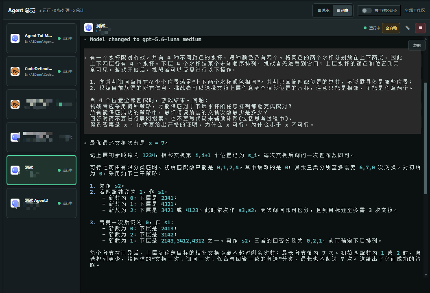Toggle the 按工作区划分 switch
This screenshot has width=430, height=293.
click(366, 11)
